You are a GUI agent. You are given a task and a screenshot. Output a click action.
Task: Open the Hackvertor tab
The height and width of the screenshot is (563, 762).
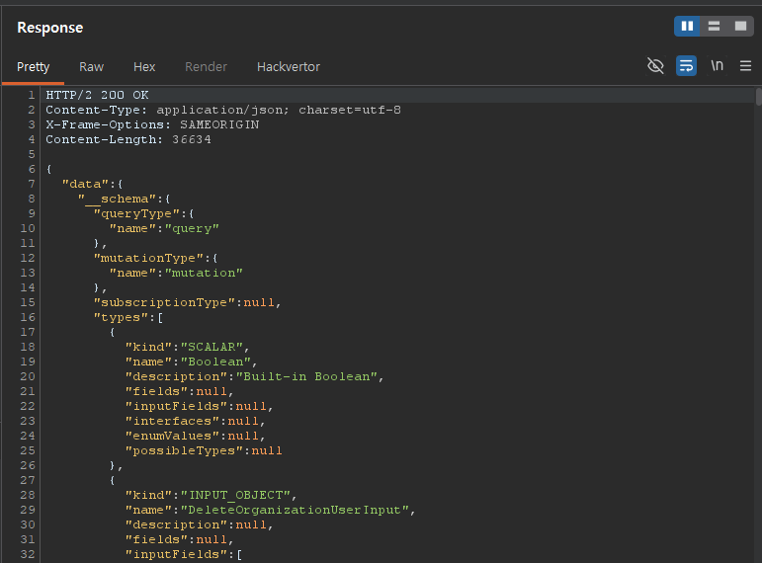pyautogui.click(x=288, y=67)
